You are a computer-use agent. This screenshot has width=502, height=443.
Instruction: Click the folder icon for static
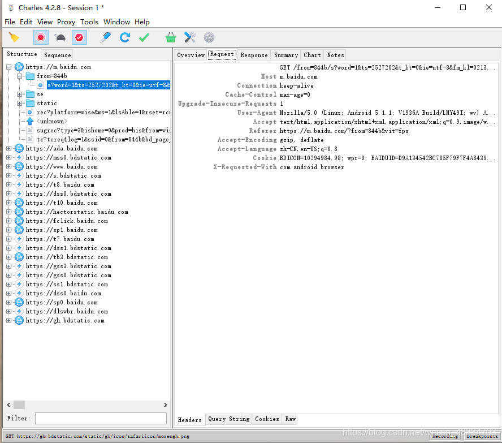[x=30, y=103]
